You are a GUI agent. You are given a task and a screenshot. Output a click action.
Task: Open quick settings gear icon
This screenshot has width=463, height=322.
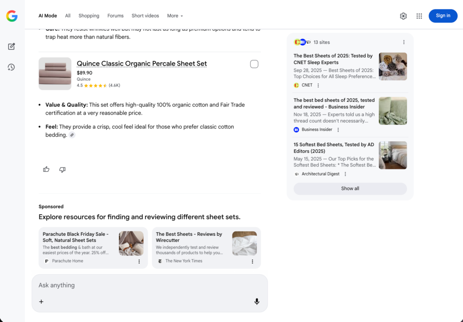click(403, 16)
